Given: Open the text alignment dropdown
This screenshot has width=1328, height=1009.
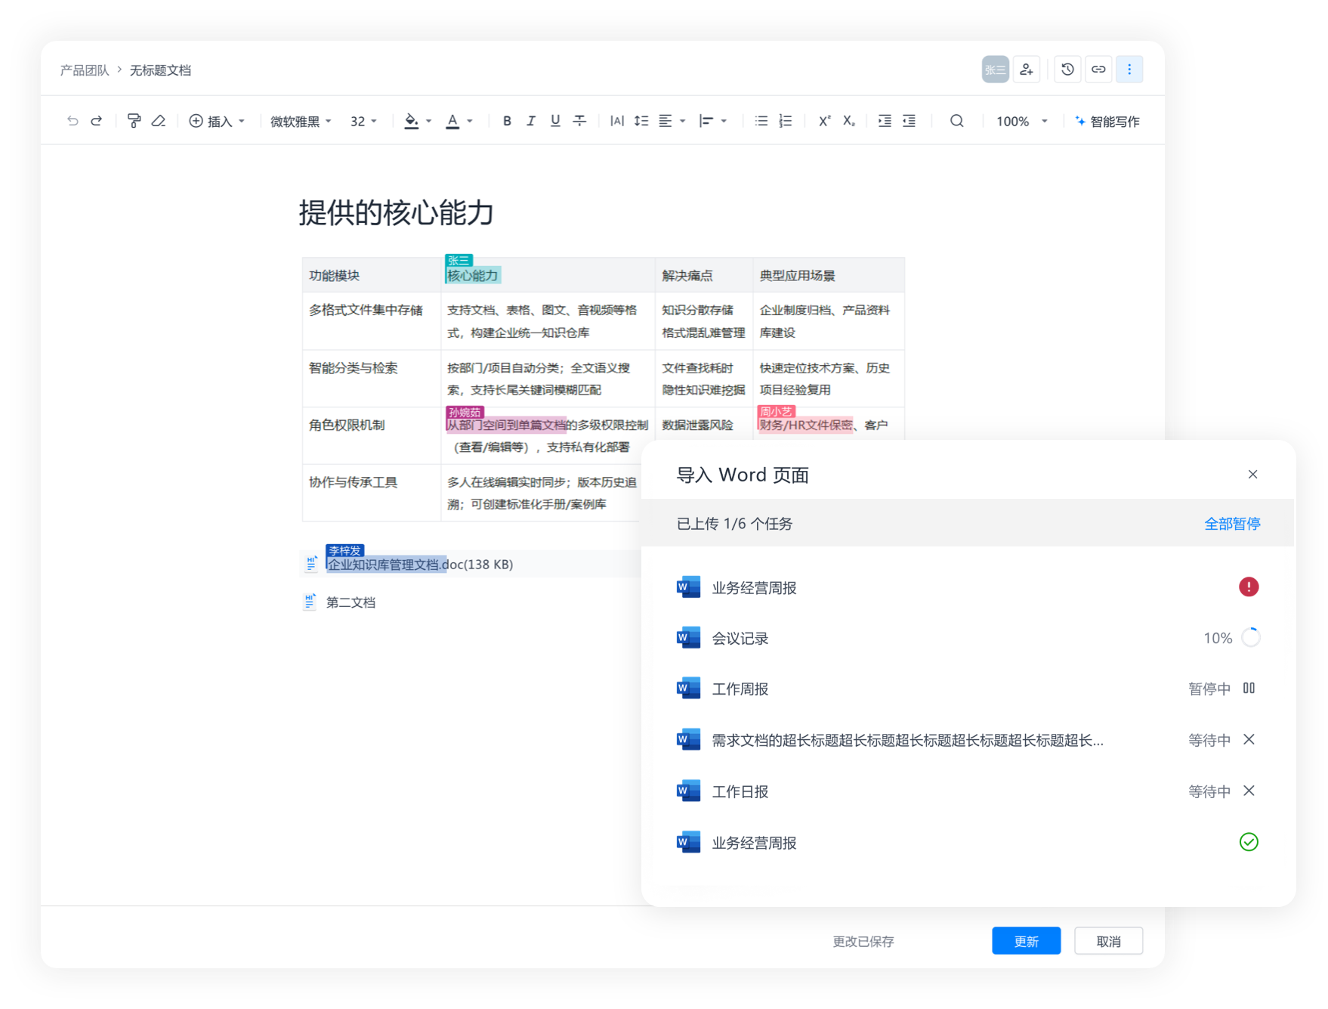Looking at the screenshot, I should tap(672, 121).
